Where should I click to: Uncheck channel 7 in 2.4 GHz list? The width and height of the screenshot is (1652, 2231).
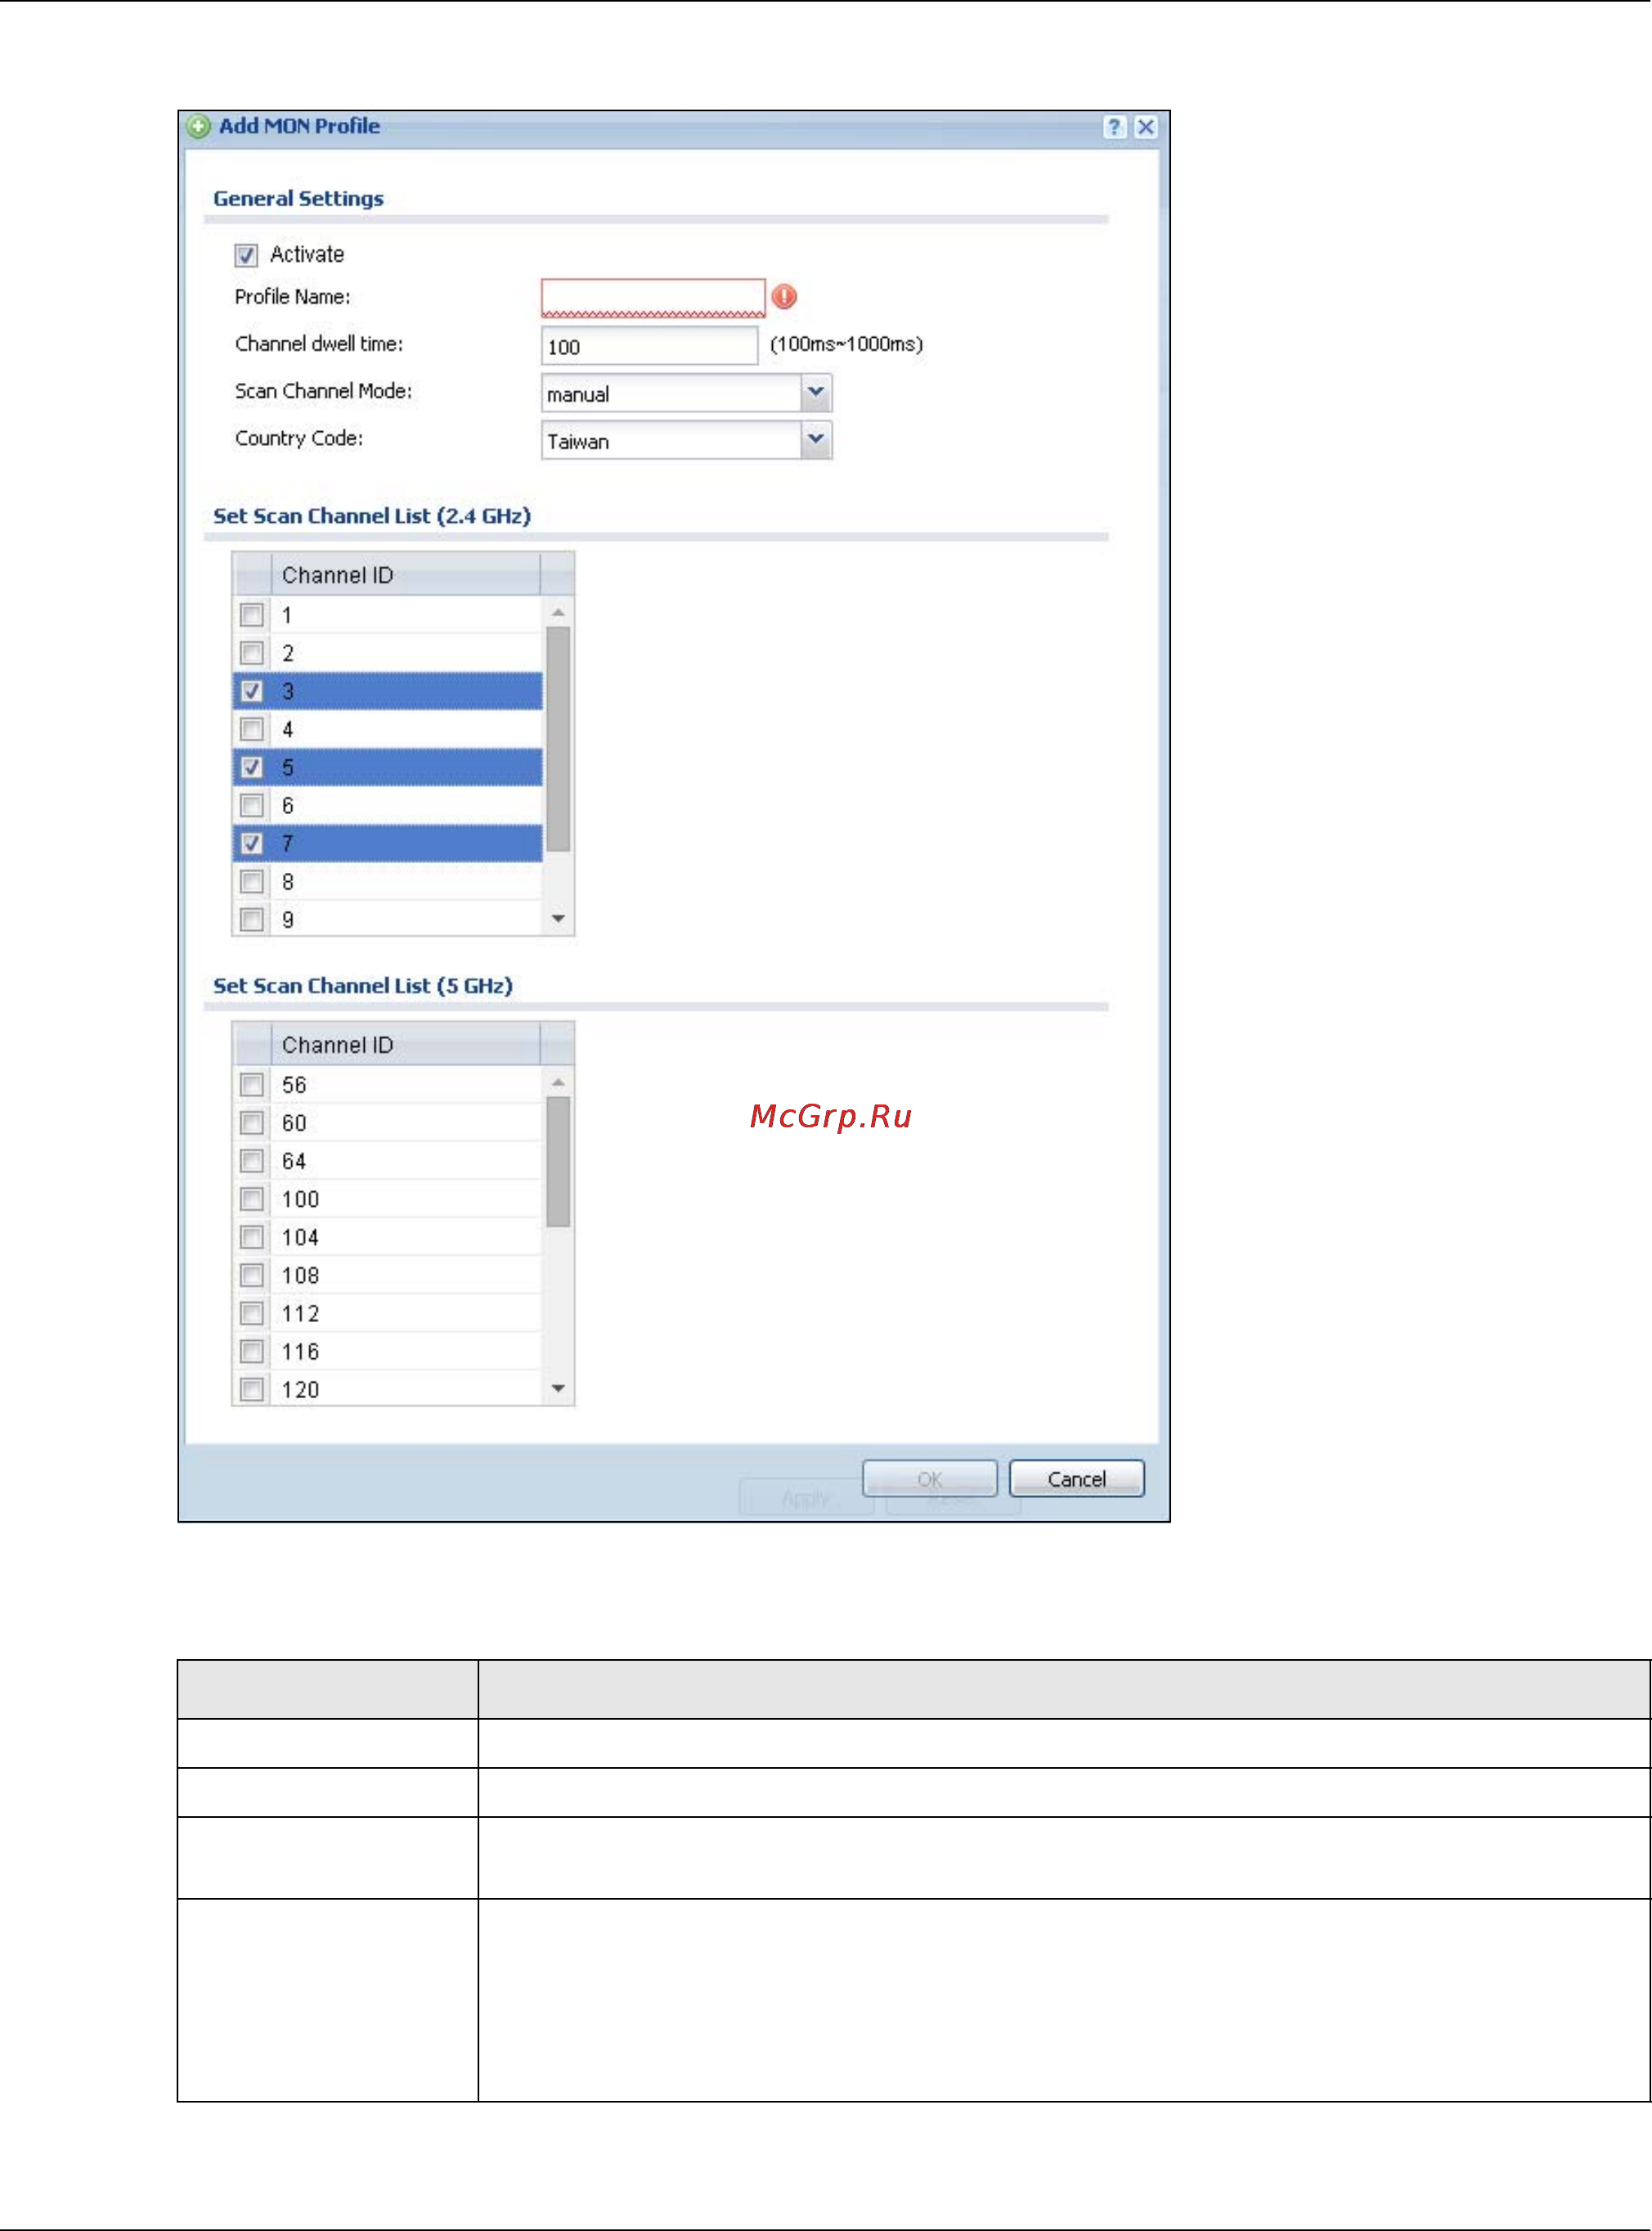click(x=252, y=843)
